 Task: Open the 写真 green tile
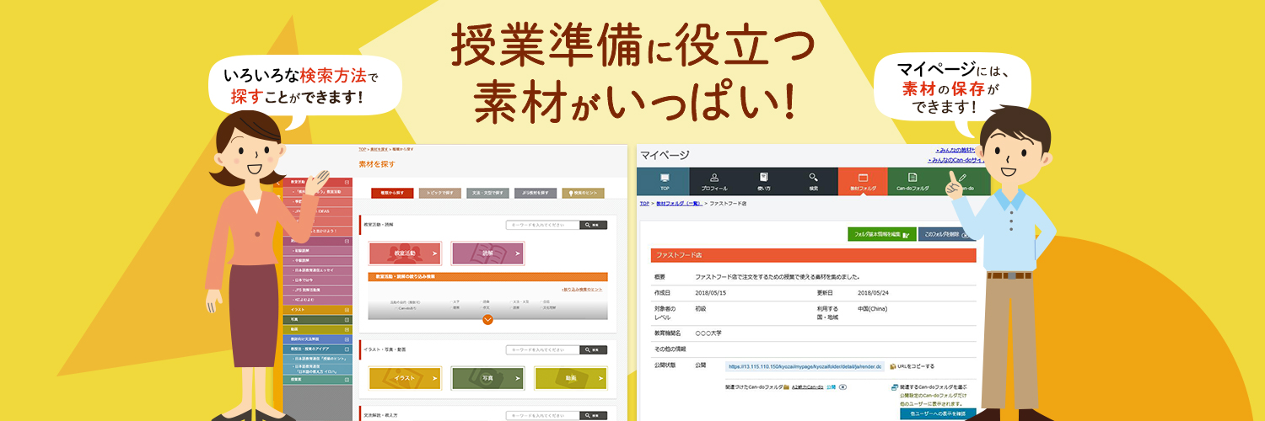(487, 378)
